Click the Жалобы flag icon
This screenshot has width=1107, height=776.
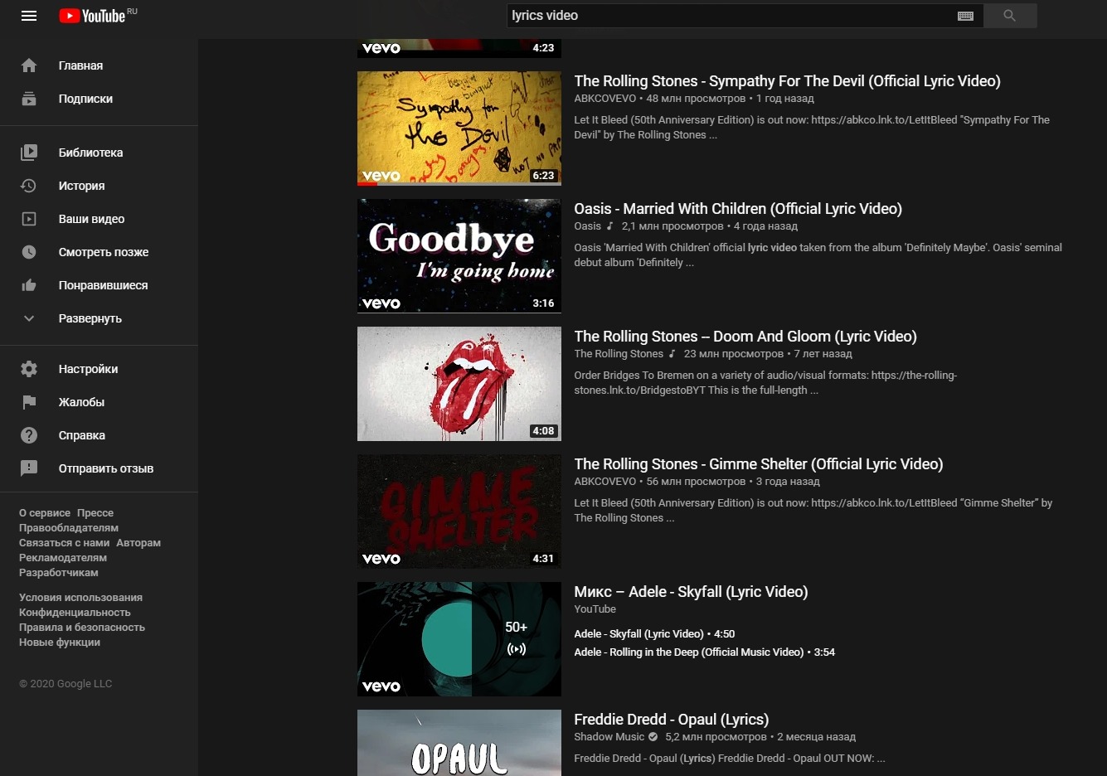click(29, 402)
